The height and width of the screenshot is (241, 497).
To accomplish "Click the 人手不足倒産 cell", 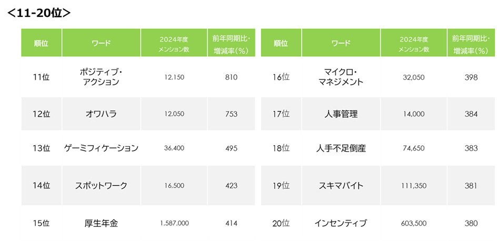I will [x=341, y=148].
